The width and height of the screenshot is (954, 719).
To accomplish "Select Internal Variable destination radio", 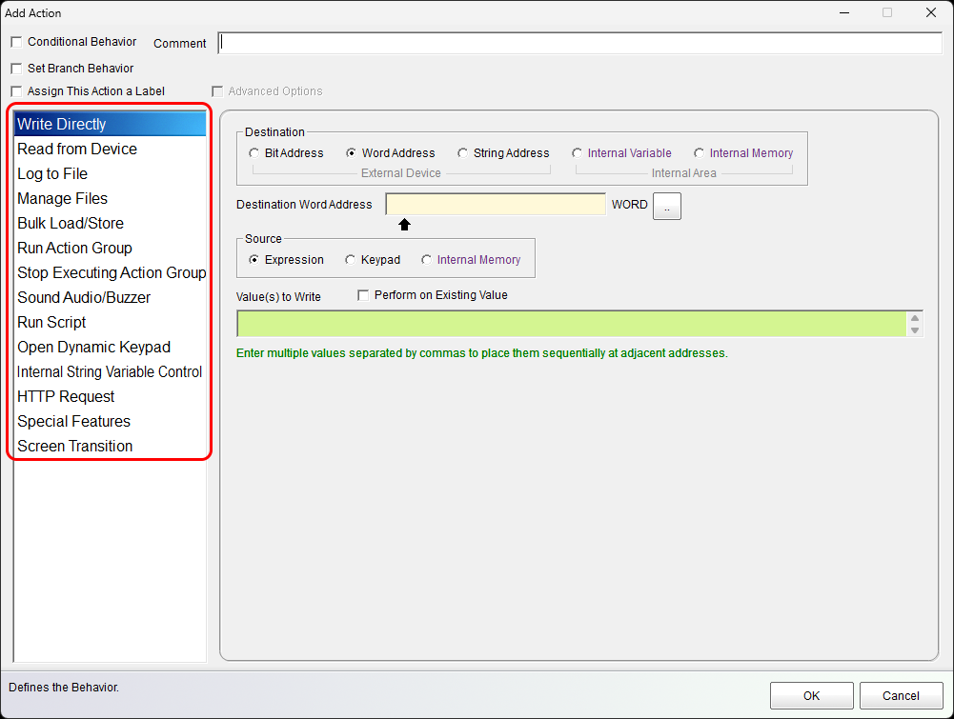I will (x=578, y=153).
